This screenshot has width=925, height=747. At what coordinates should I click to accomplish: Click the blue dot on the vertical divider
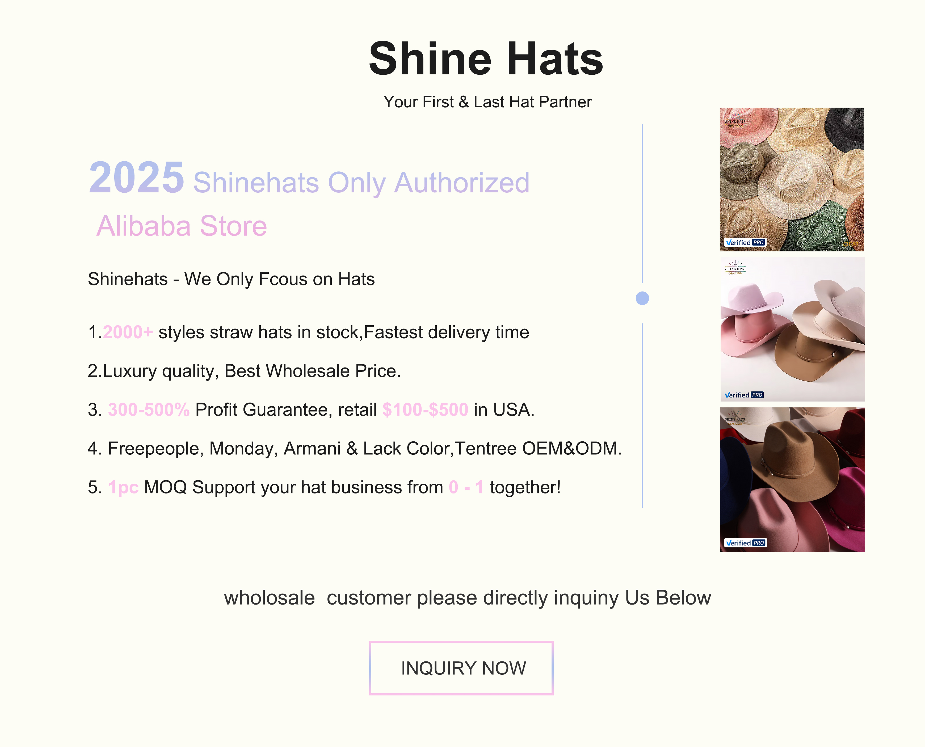click(642, 298)
